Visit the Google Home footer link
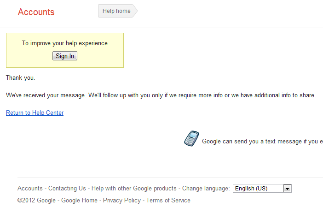Viewport: 323px width, 213px height. click(x=79, y=200)
